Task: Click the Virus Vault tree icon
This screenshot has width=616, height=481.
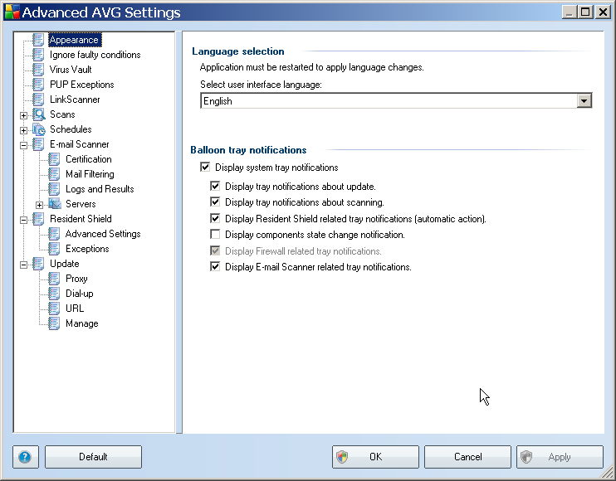Action: tap(38, 70)
